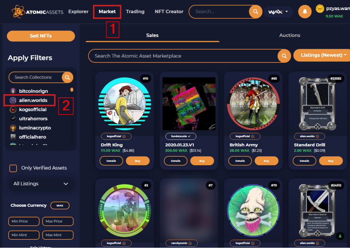This screenshot has width=350, height=248.
Task: Open the Trading menu item
Action: 135,11
